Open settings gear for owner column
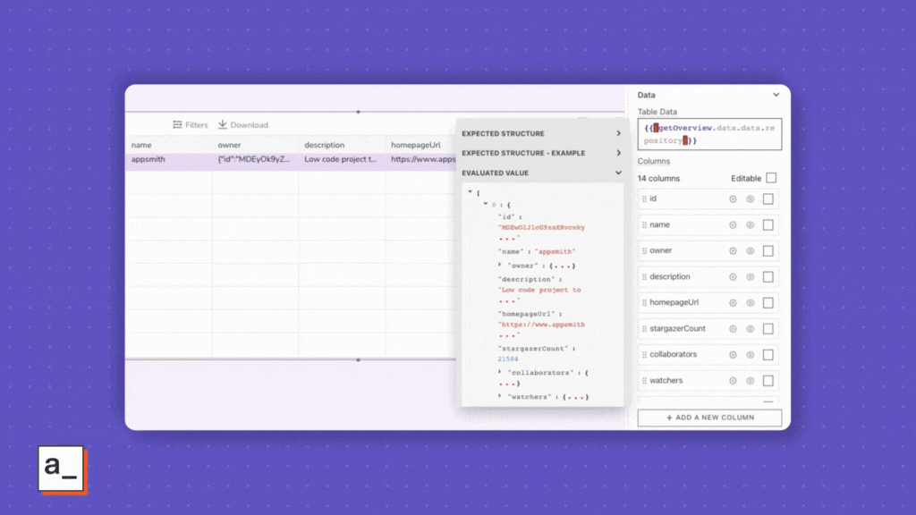Image resolution: width=916 pixels, height=515 pixels. click(x=733, y=251)
